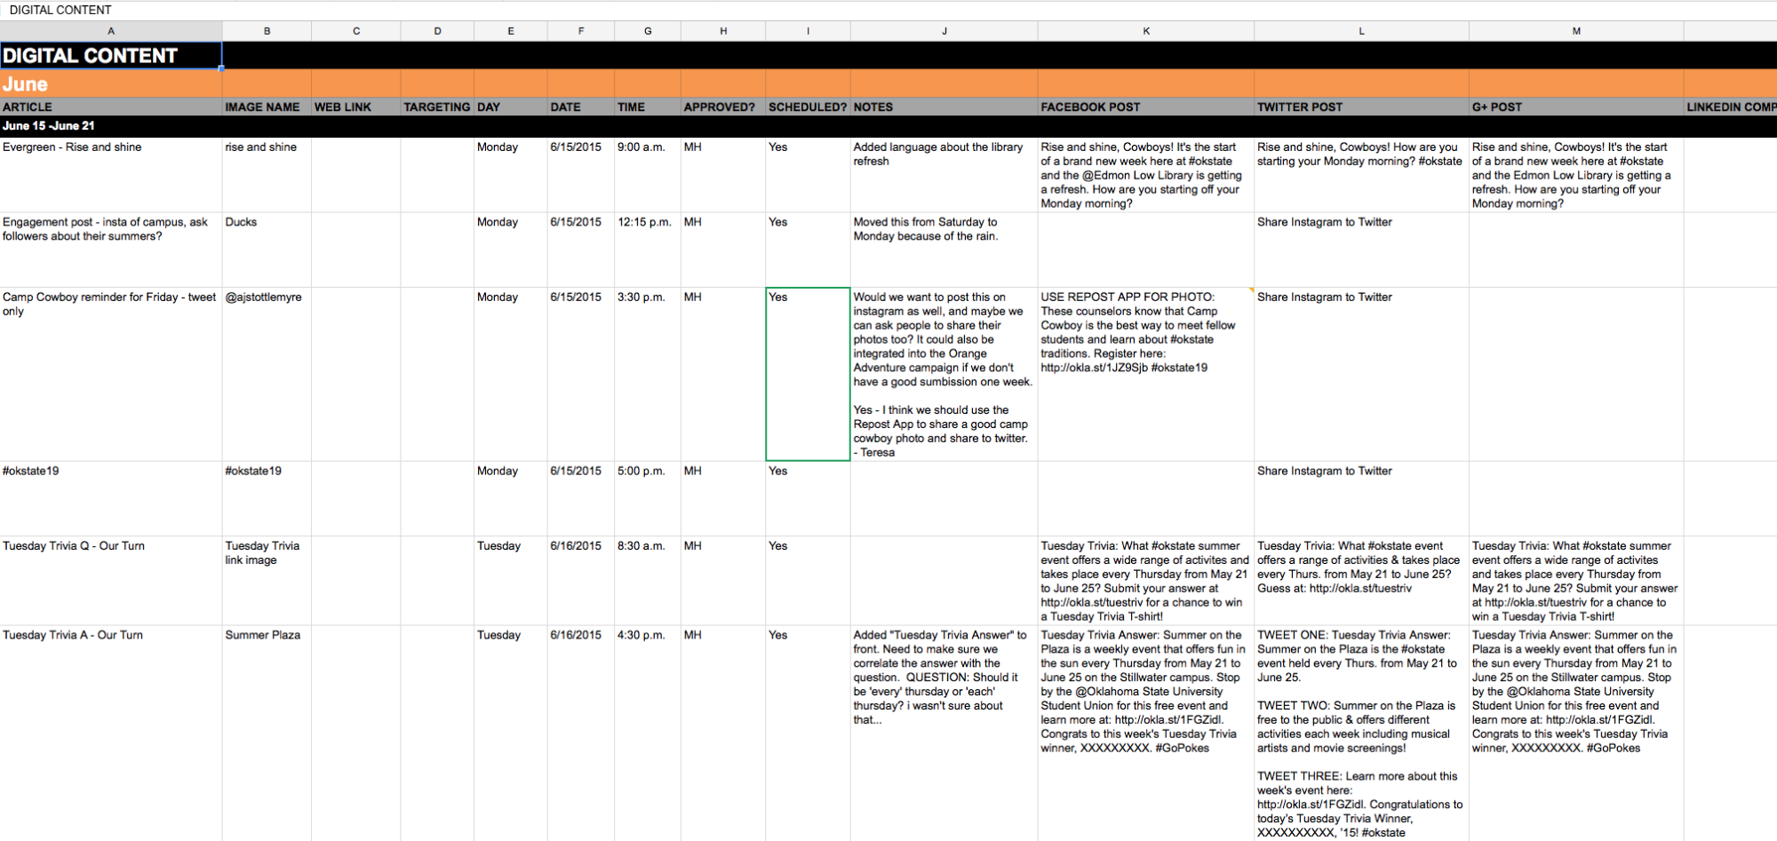The image size is (1777, 841).
Task: Select the USE REPOST APP FOR PHOTO cell
Action: 1146,374
